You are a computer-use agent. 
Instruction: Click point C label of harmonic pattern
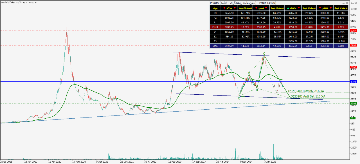point(264,54)
